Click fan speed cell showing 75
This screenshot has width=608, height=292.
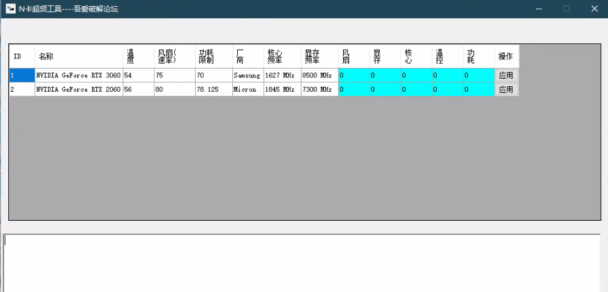175,75
